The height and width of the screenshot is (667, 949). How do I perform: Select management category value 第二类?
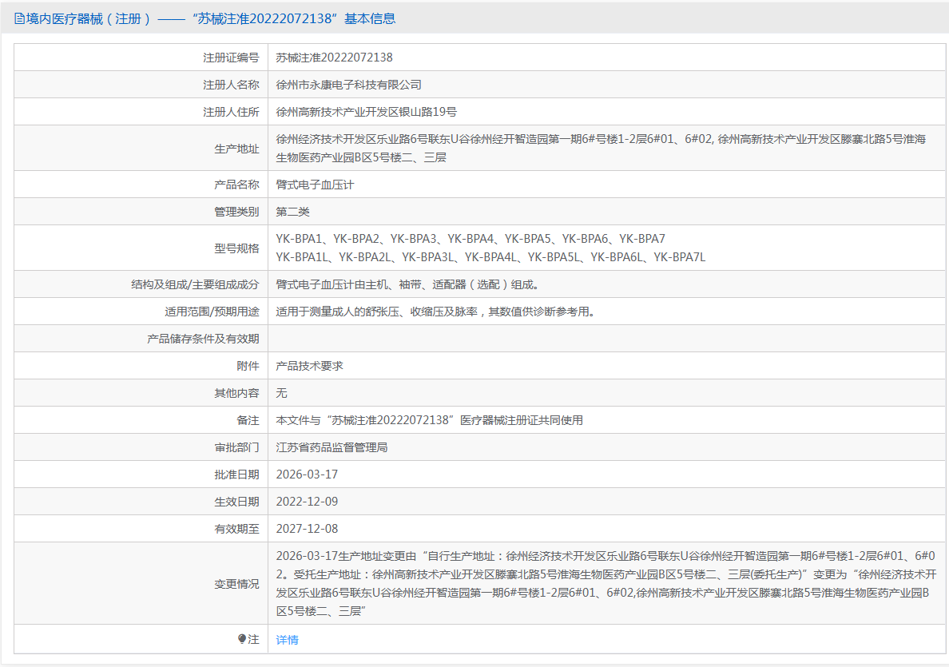coord(292,212)
